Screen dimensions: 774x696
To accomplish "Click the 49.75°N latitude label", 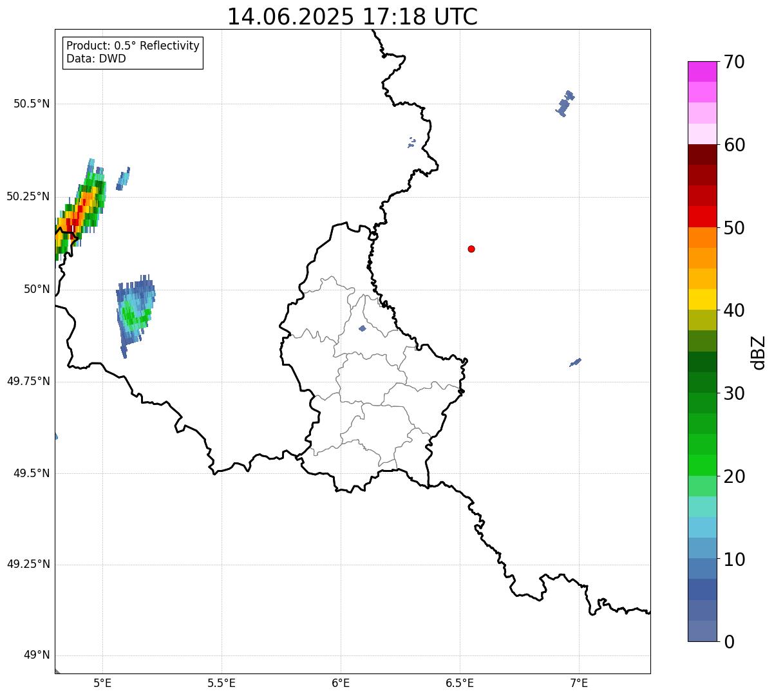I will [x=28, y=381].
